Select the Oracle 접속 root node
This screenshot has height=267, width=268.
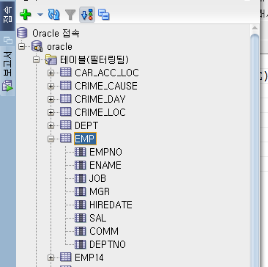click(56, 33)
